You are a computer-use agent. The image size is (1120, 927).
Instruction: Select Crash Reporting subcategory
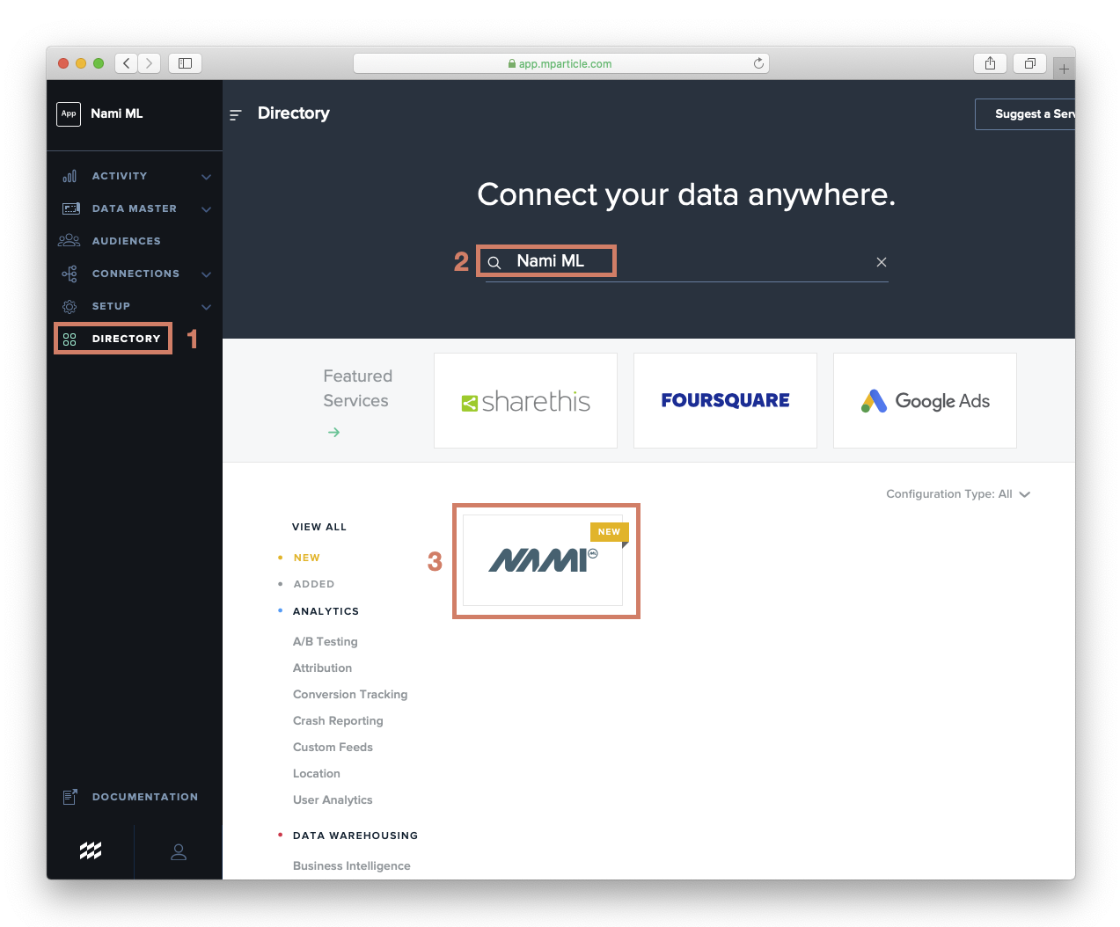pyautogui.click(x=338, y=721)
